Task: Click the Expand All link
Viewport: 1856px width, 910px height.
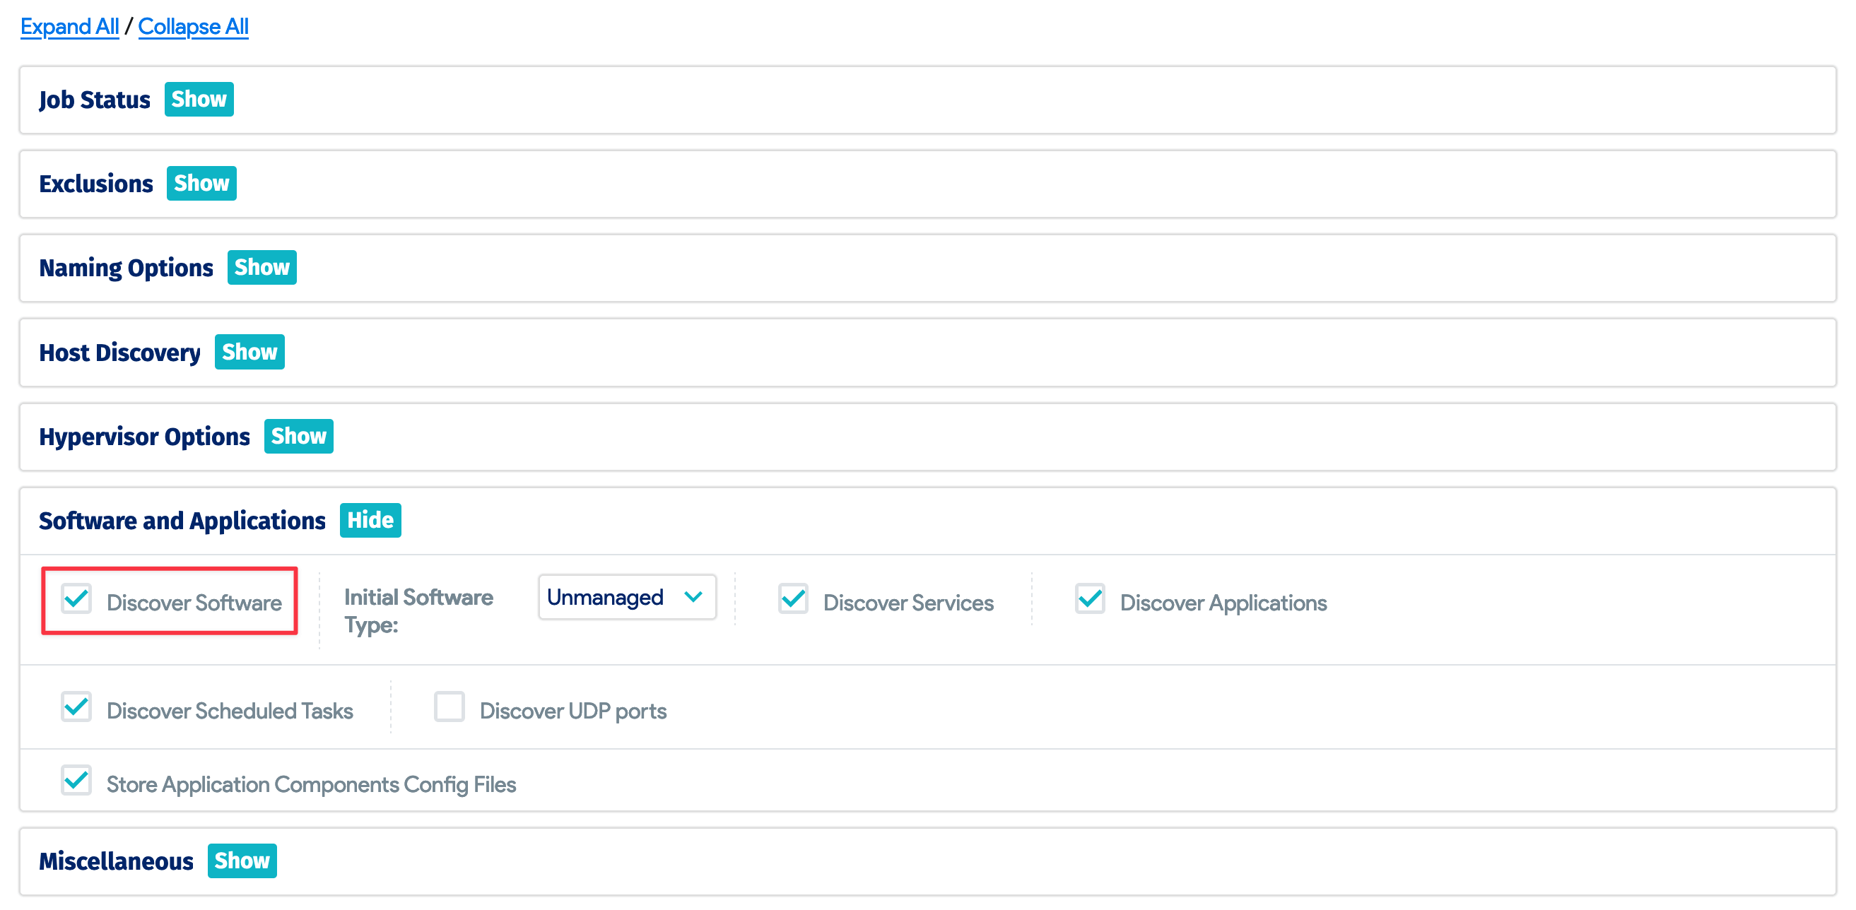Action: 69,26
